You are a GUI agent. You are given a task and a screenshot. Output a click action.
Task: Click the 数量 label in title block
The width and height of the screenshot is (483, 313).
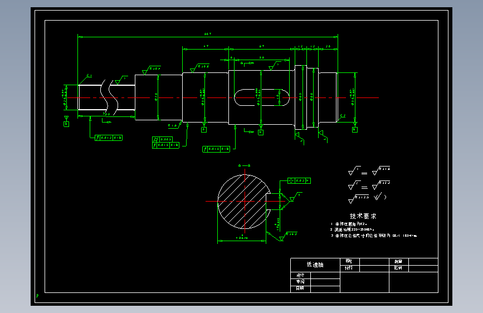[x=398, y=262]
